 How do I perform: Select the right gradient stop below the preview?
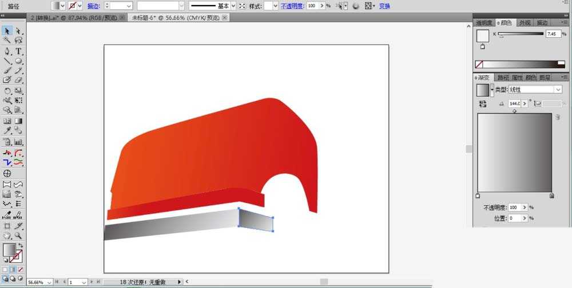(551, 196)
